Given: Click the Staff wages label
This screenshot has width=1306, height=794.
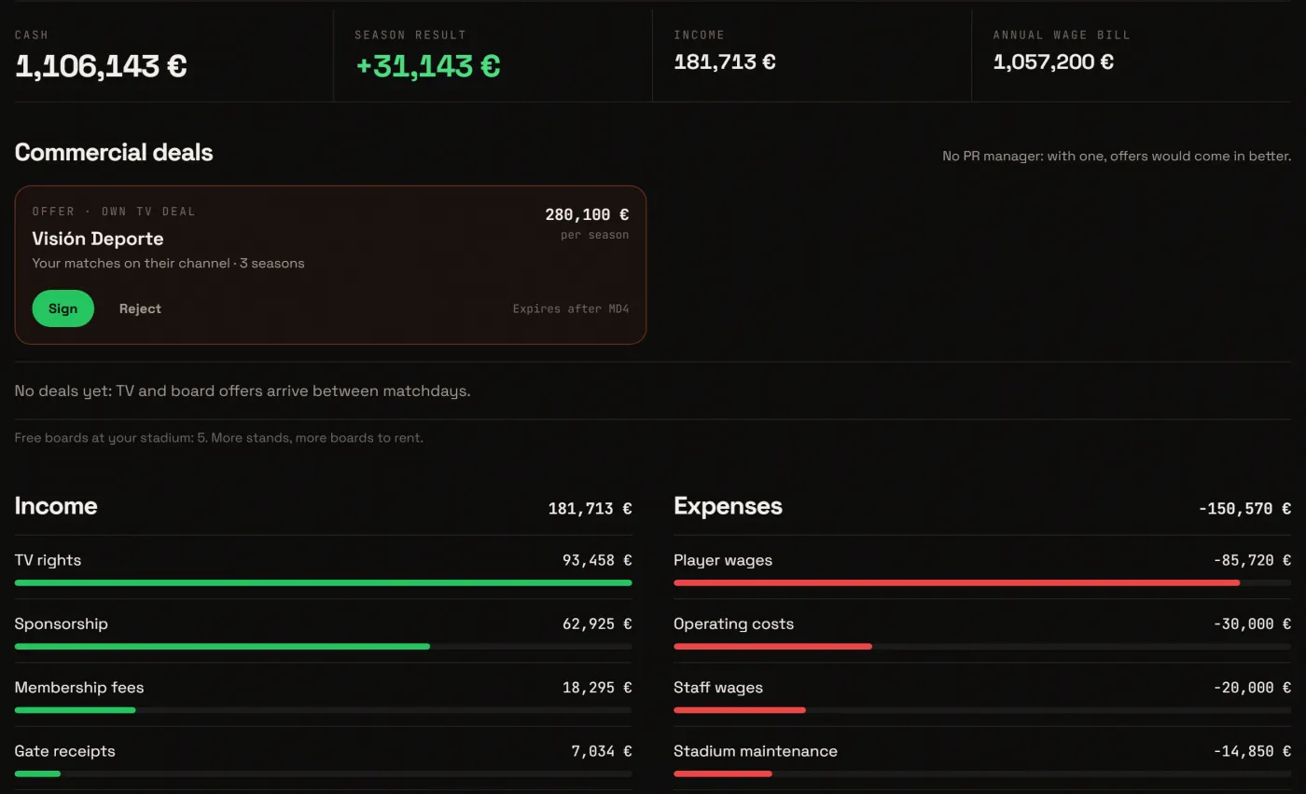Looking at the screenshot, I should pyautogui.click(x=718, y=688).
